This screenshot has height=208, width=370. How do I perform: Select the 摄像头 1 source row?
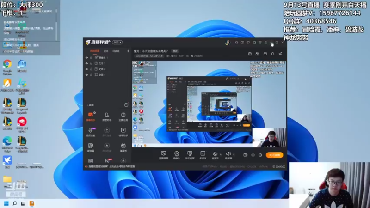tap(107, 57)
